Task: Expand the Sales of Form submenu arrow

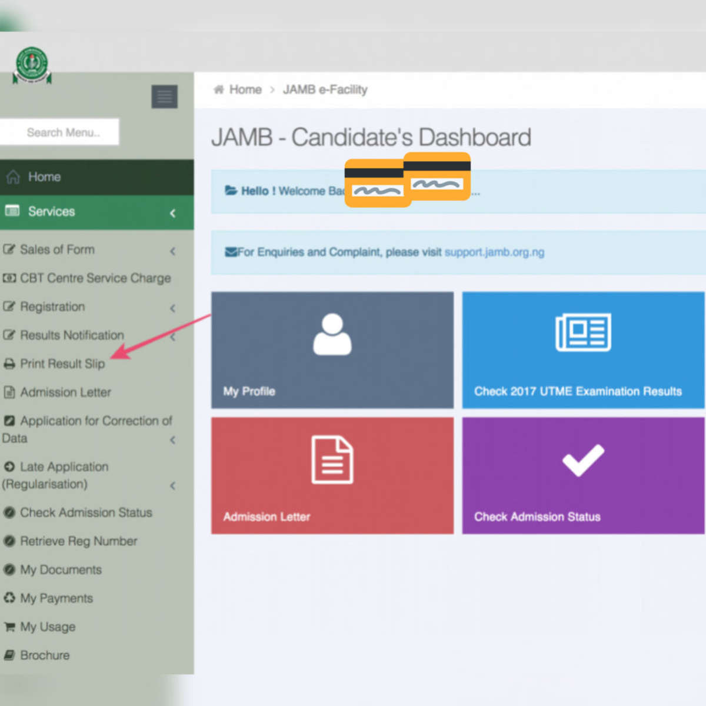Action: (x=172, y=251)
